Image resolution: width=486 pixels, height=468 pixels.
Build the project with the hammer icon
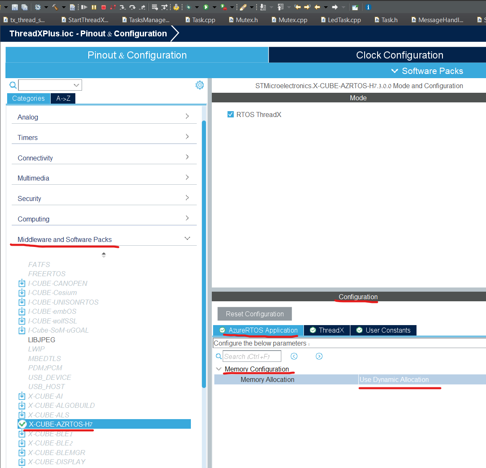click(55, 7)
